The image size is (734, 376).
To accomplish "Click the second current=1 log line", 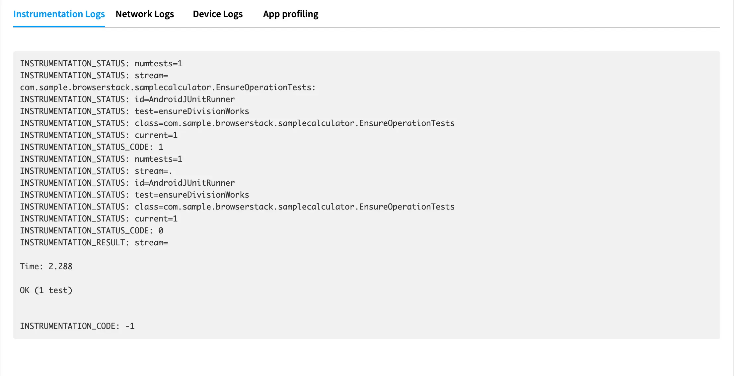I will pos(99,219).
